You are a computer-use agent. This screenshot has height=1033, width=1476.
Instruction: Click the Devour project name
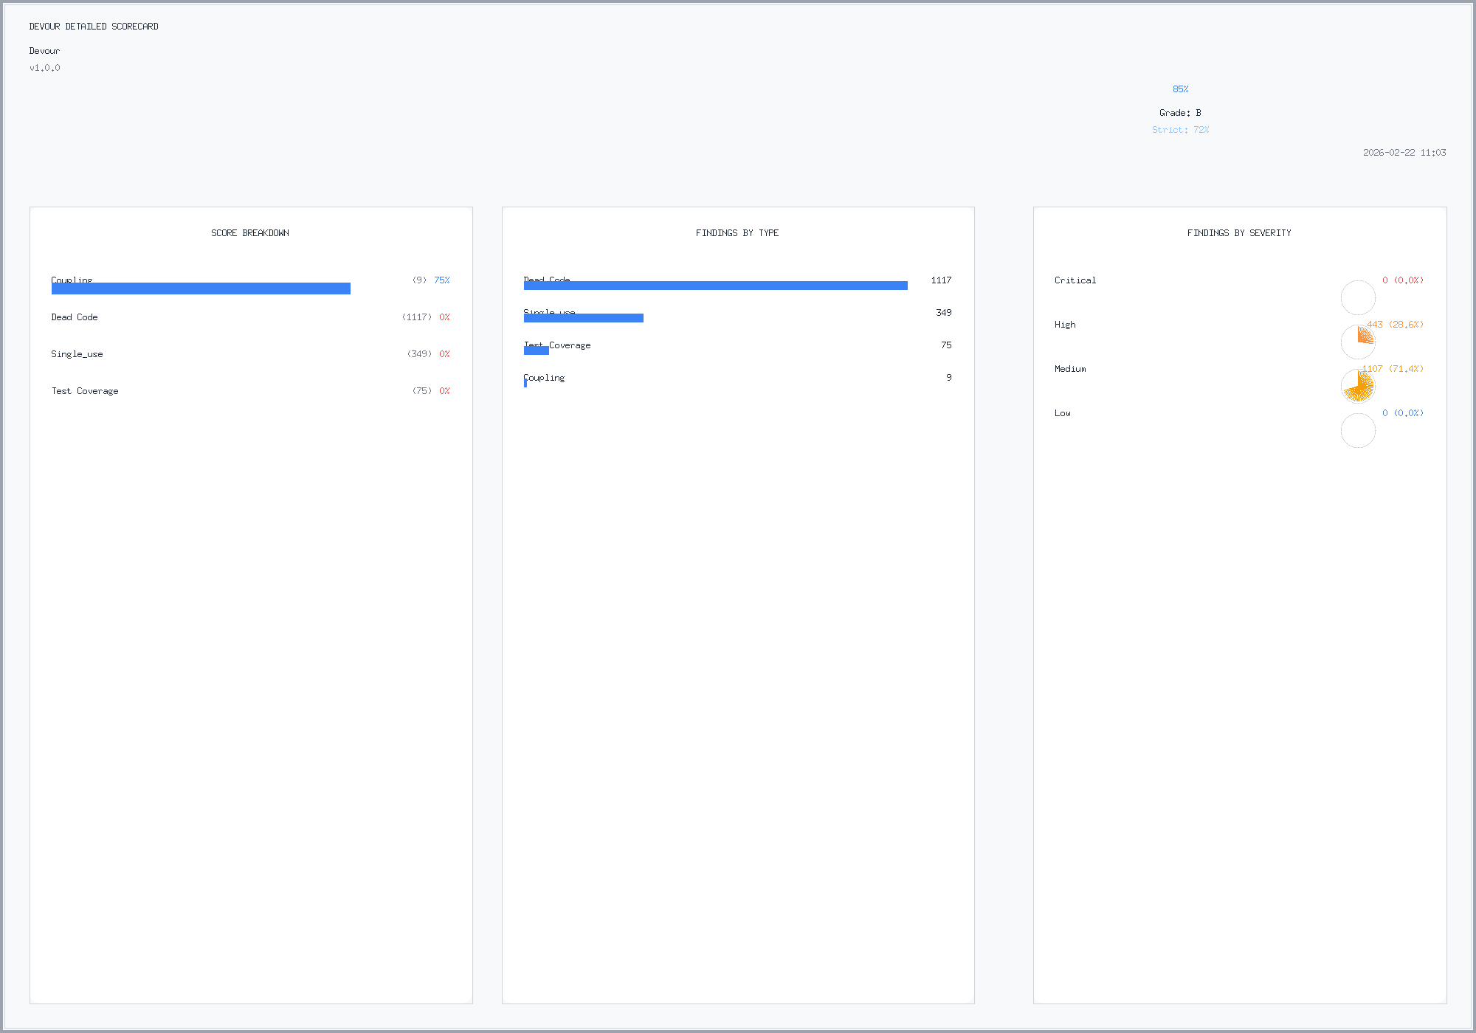44,51
